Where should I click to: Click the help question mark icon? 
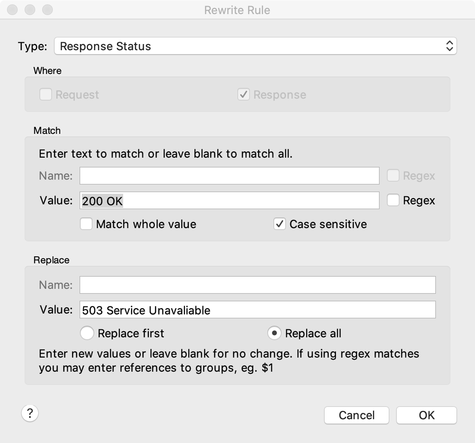point(30,413)
